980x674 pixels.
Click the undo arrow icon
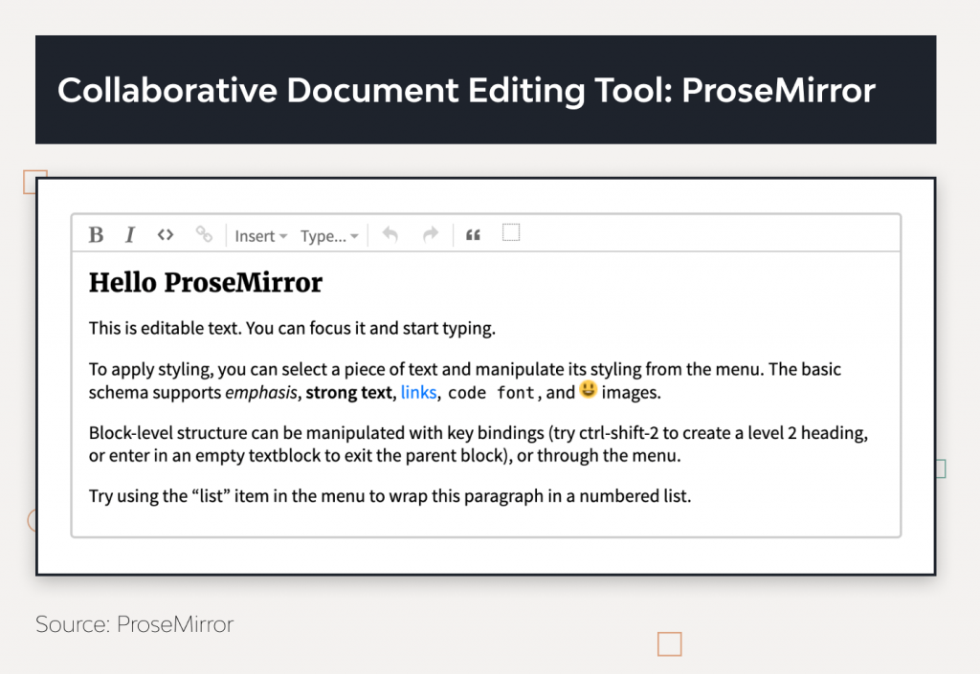[x=390, y=234]
